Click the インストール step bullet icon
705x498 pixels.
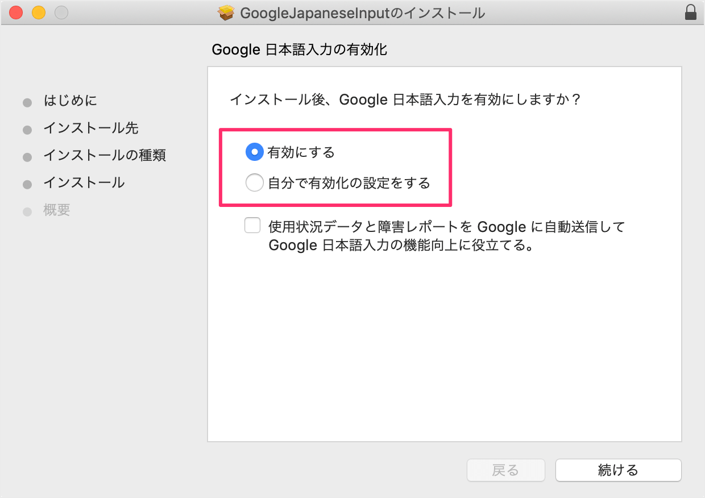click(27, 182)
